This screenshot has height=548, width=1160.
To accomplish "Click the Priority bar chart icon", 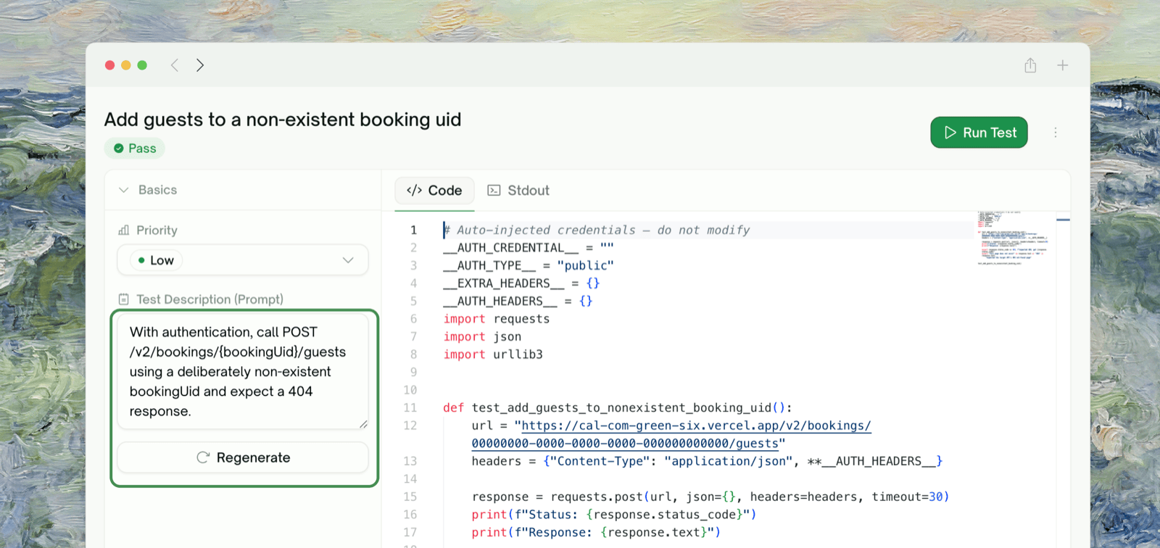I will click(x=124, y=230).
